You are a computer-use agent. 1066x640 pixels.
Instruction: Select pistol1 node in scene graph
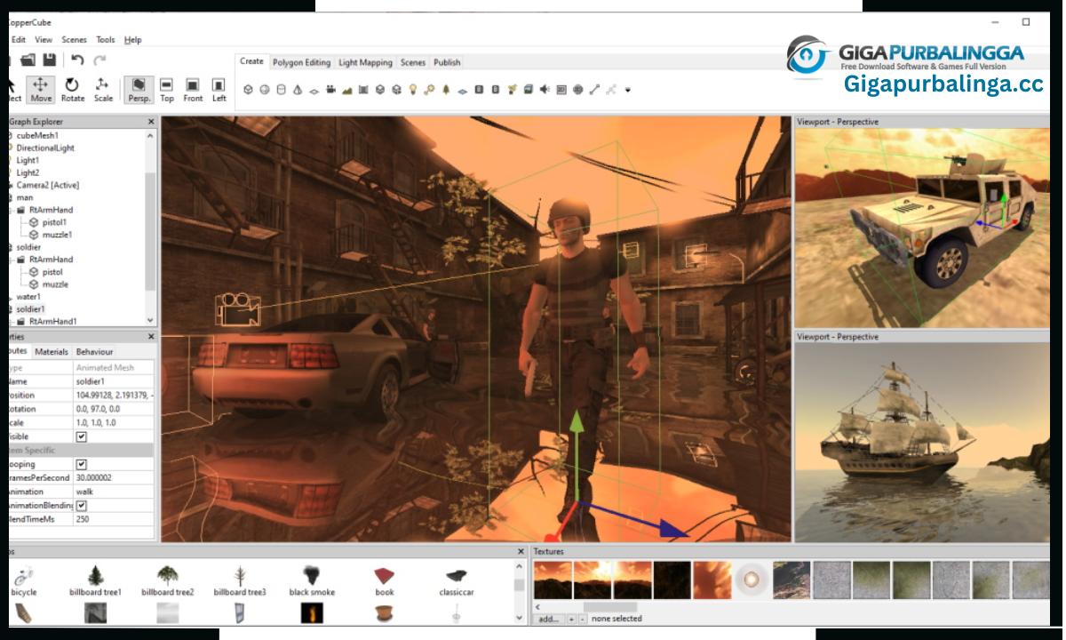click(54, 222)
